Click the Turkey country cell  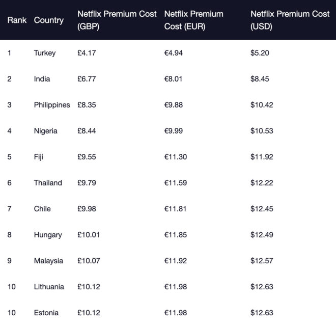(45, 53)
